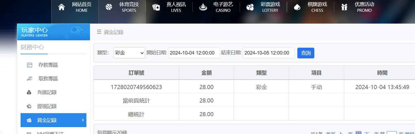Click the card icon beside 存款專區
Viewport: 415px width, 134px height.
click(30, 65)
